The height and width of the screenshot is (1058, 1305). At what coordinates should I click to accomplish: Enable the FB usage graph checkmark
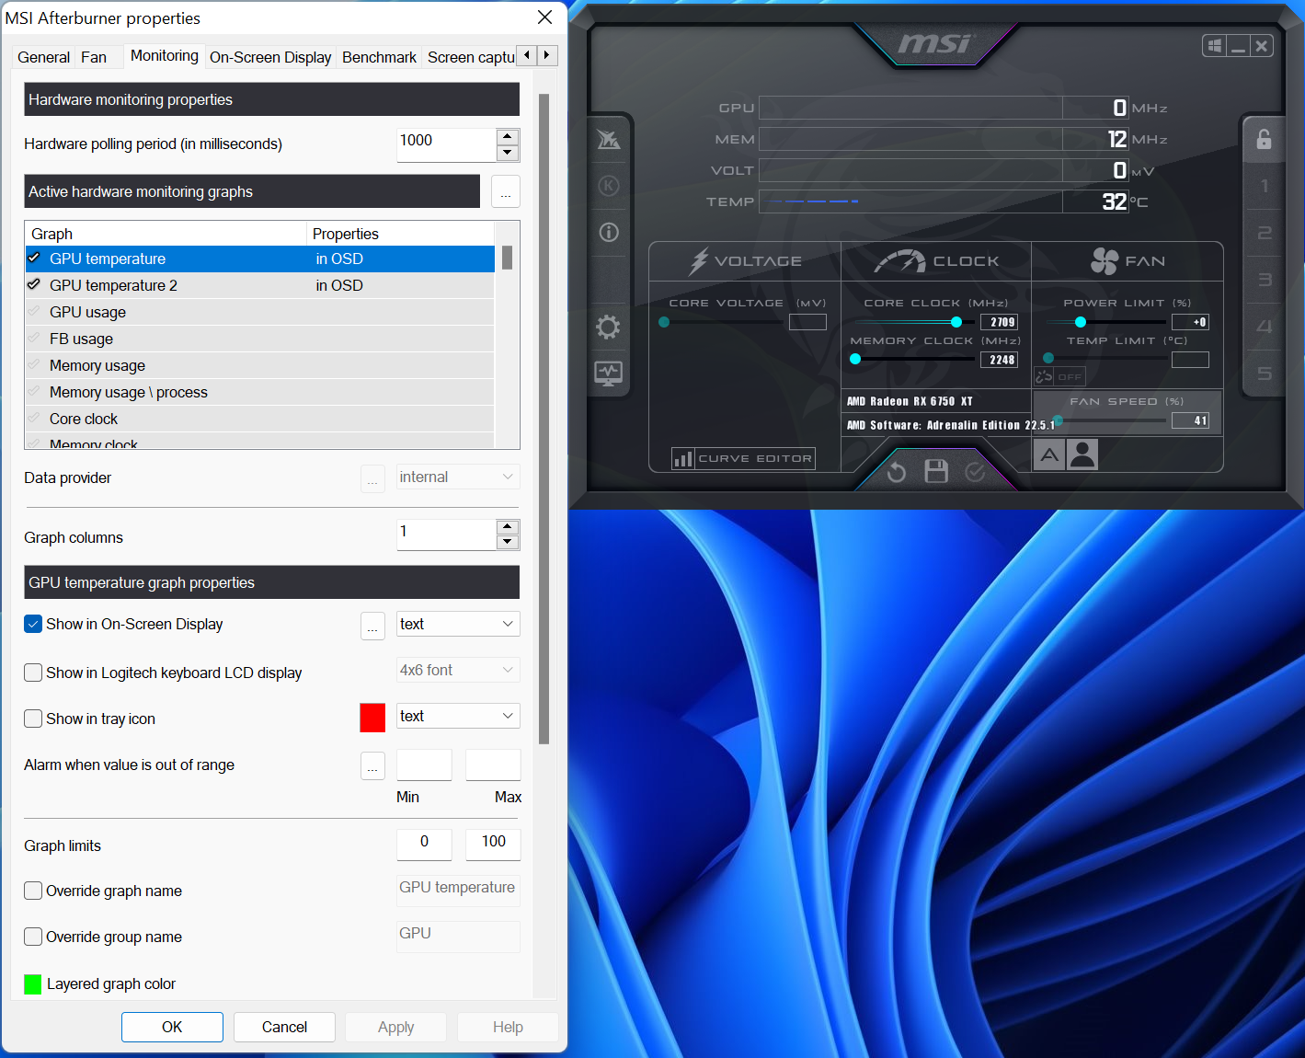point(35,338)
